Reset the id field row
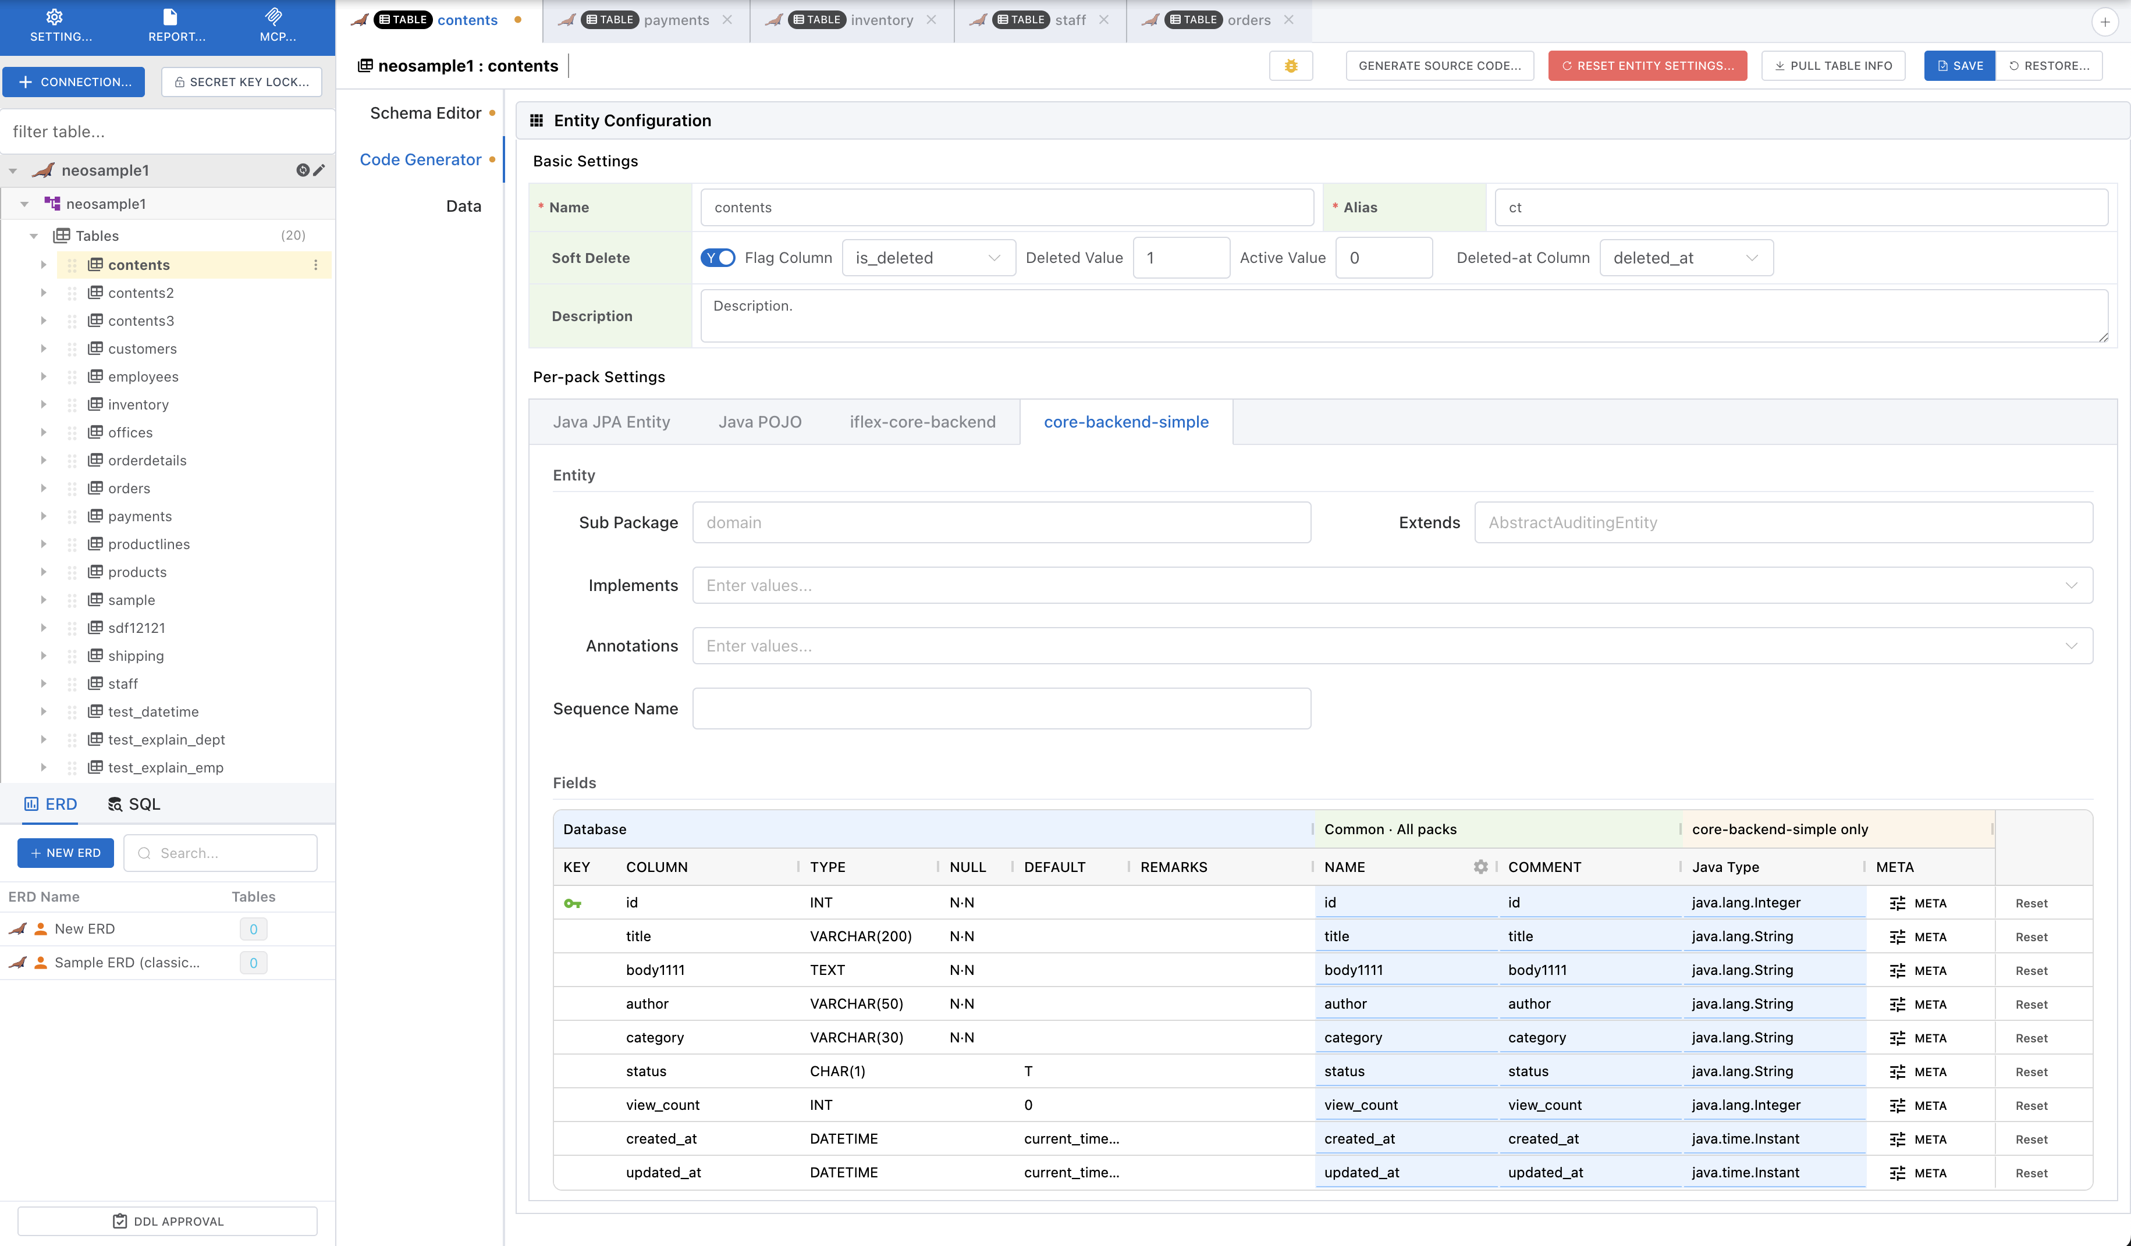Screen dimensions: 2131x1246 [2031, 903]
